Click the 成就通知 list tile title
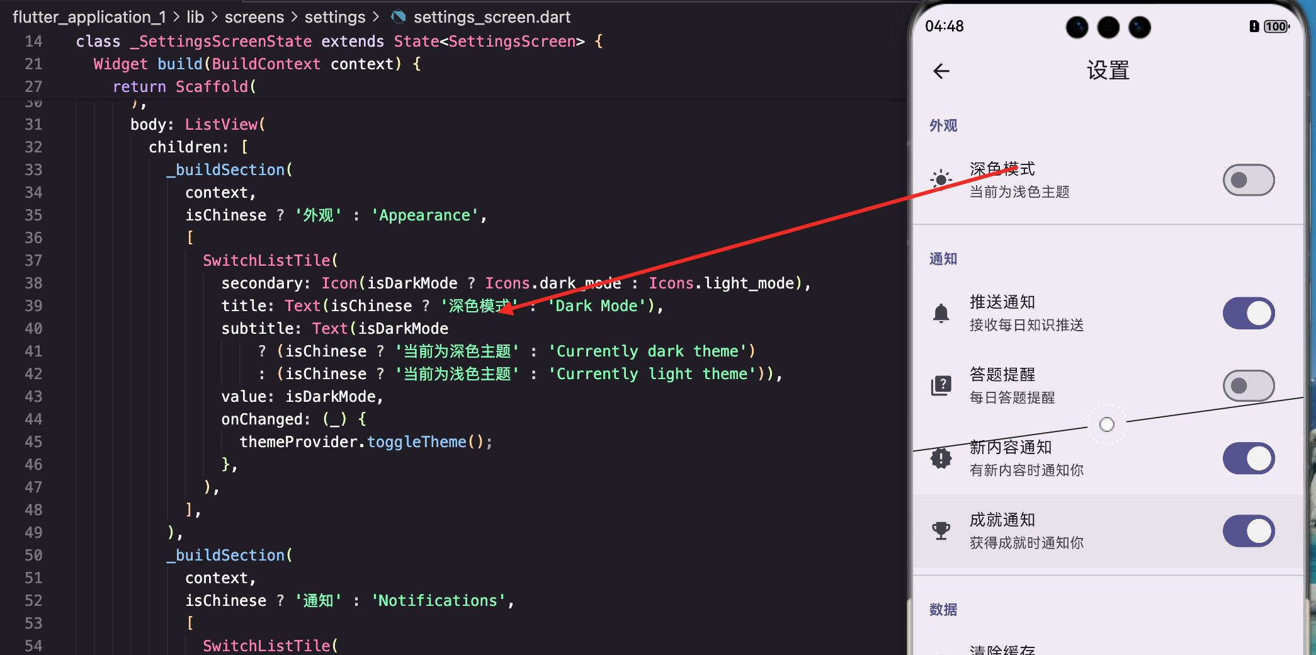This screenshot has width=1316, height=655. tap(1002, 520)
